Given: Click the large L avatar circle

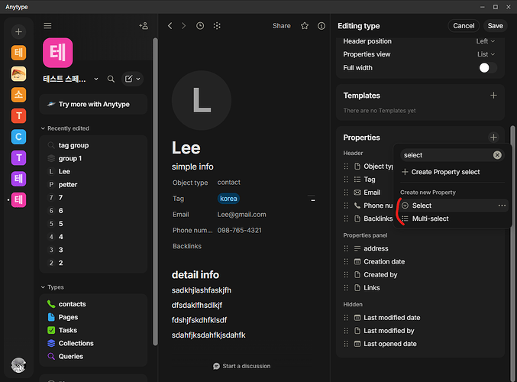Looking at the screenshot, I should pos(202,100).
